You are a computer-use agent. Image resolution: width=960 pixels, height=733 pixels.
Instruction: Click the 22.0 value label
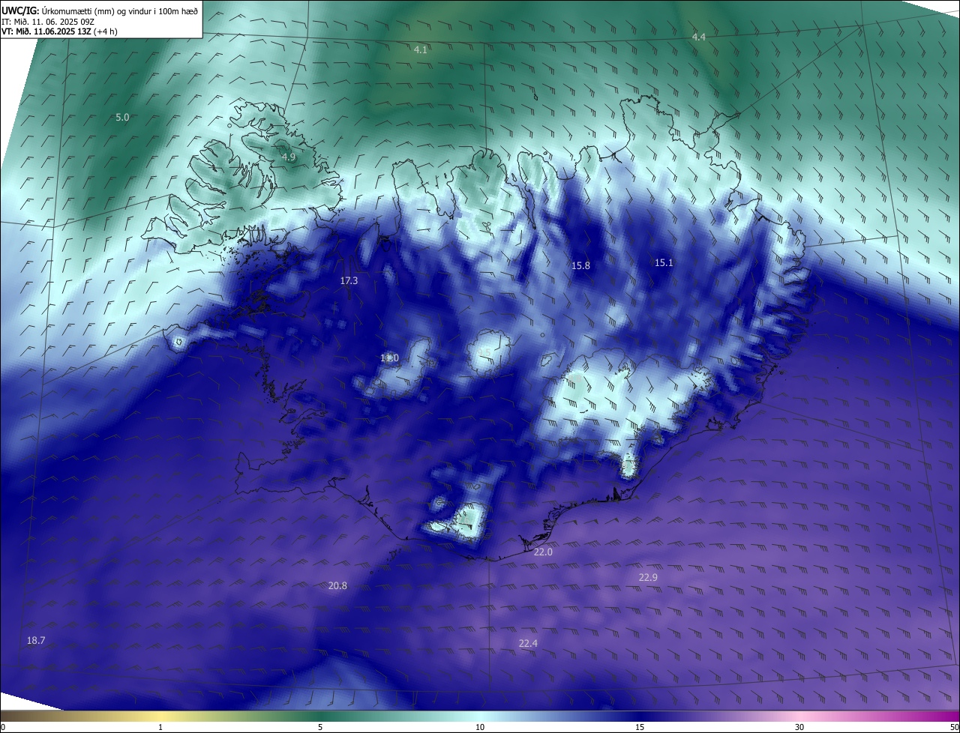point(543,552)
